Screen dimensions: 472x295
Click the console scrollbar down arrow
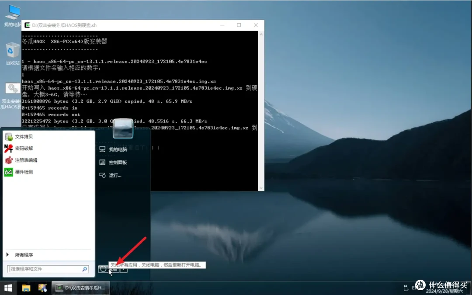261,187
